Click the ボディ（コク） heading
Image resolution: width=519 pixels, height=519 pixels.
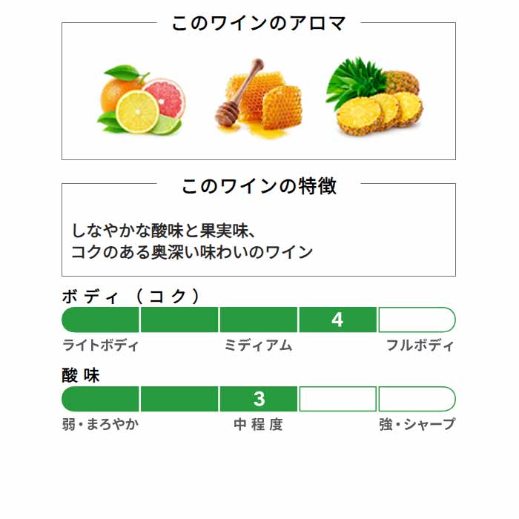click(131, 296)
